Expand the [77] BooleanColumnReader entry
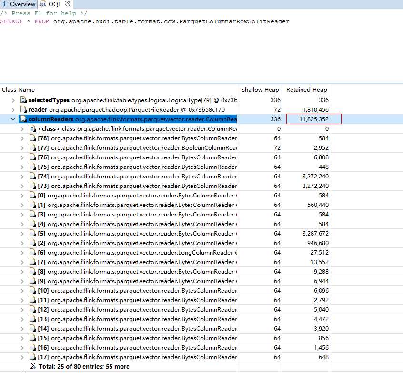This screenshot has height=373, width=403. pos(22,148)
